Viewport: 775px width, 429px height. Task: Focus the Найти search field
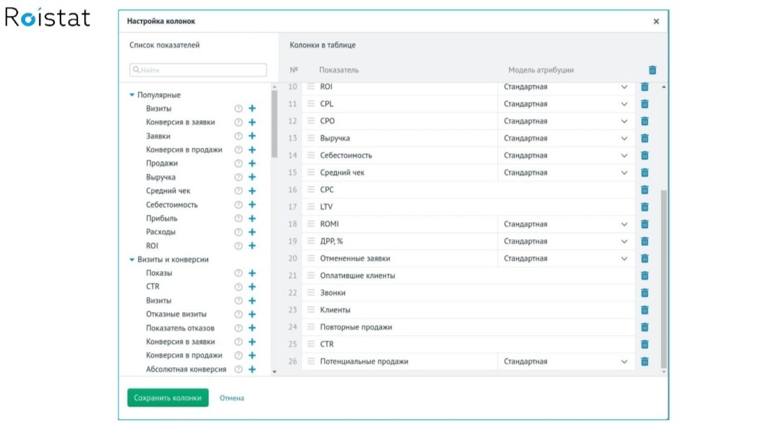point(198,70)
